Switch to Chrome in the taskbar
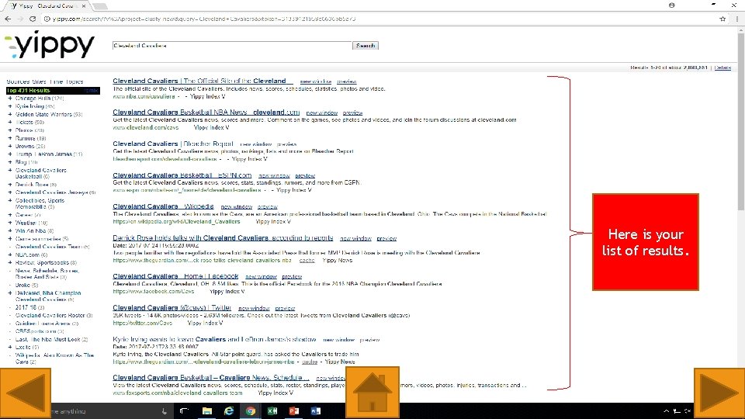The height and width of the screenshot is (419, 745). click(251, 411)
